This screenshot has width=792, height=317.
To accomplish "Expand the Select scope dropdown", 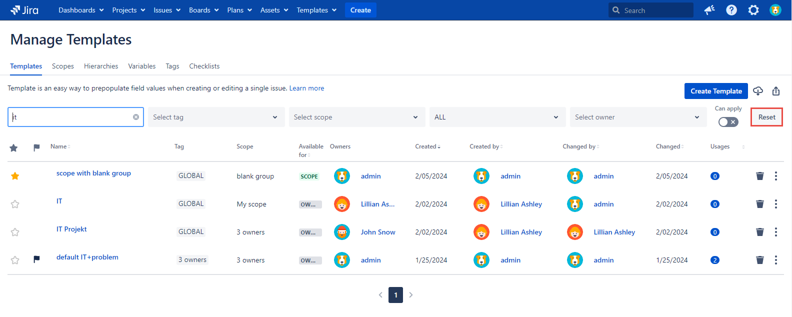I will 356,117.
